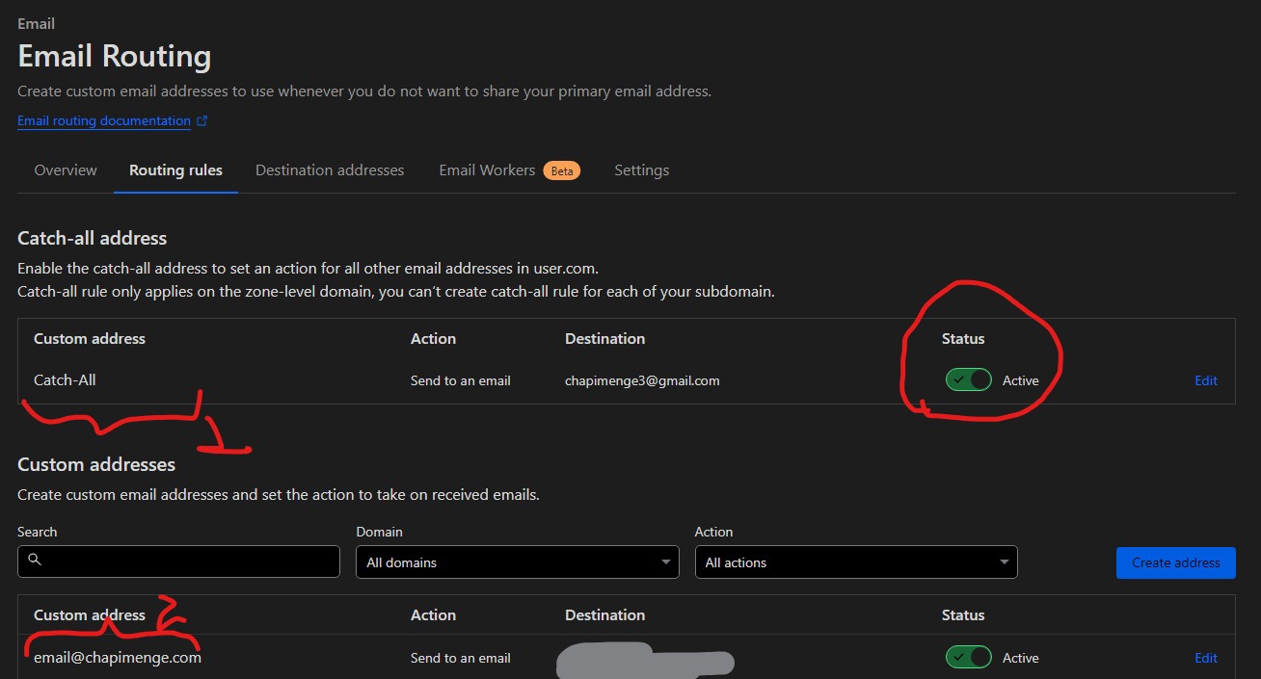Click the magnifier icon in the search box
The image size is (1261, 679).
(35, 560)
